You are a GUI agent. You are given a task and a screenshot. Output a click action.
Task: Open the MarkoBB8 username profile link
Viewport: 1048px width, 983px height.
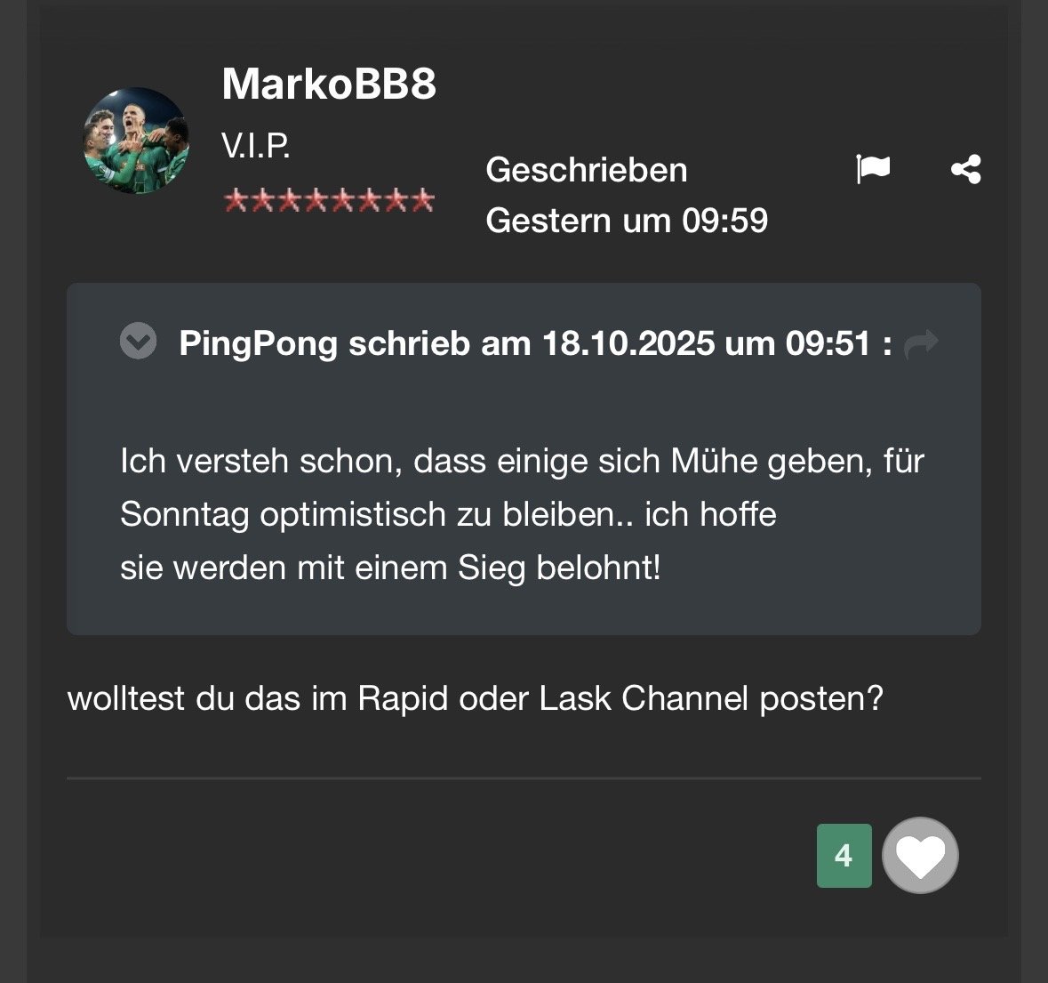click(329, 85)
